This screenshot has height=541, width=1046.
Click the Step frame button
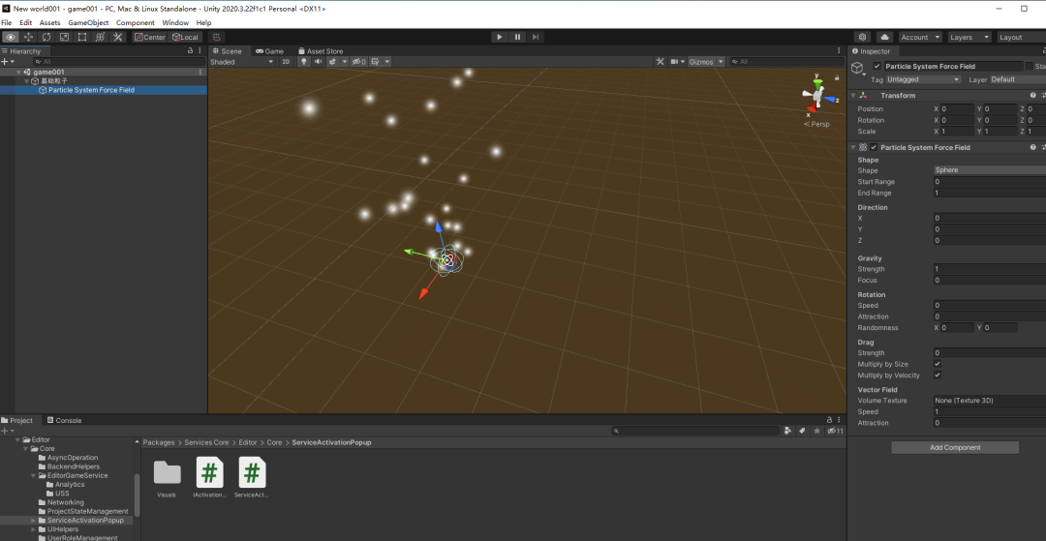click(535, 38)
